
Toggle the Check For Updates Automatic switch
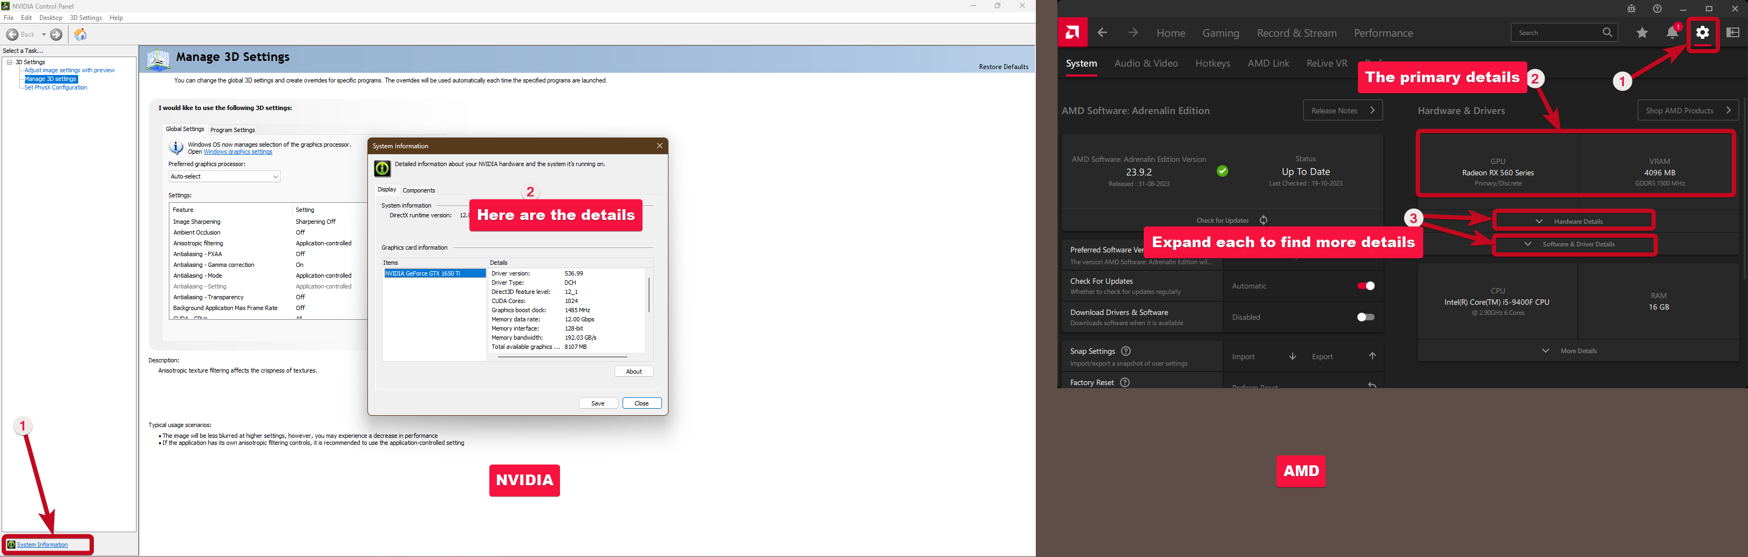pyautogui.click(x=1365, y=286)
